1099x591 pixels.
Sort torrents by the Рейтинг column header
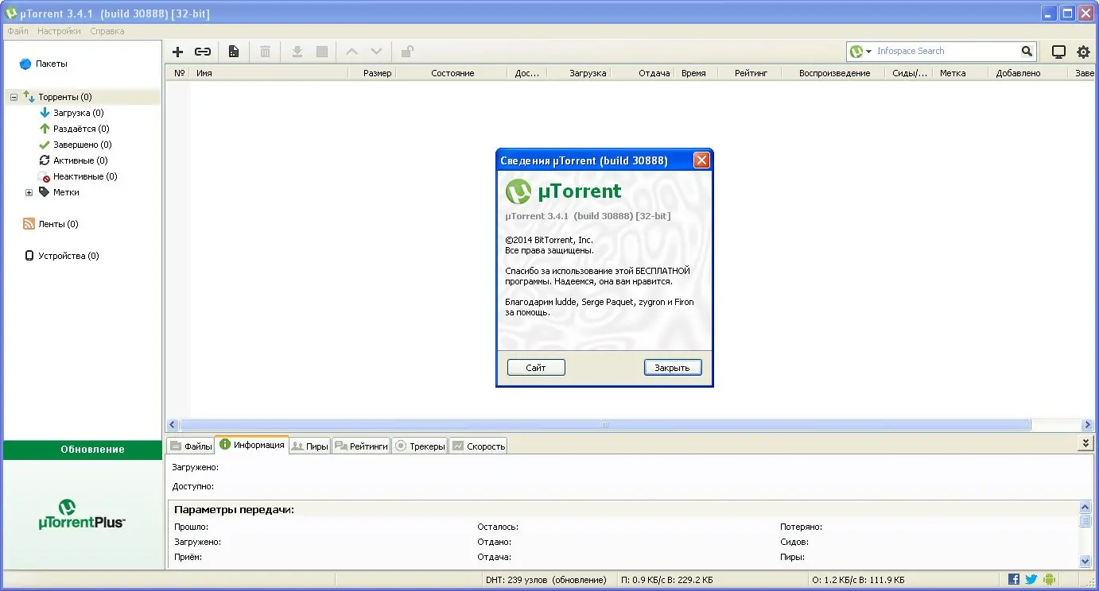[x=748, y=73]
